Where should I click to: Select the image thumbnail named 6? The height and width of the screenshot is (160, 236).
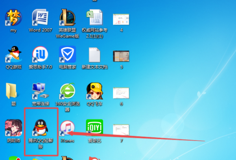121,93
